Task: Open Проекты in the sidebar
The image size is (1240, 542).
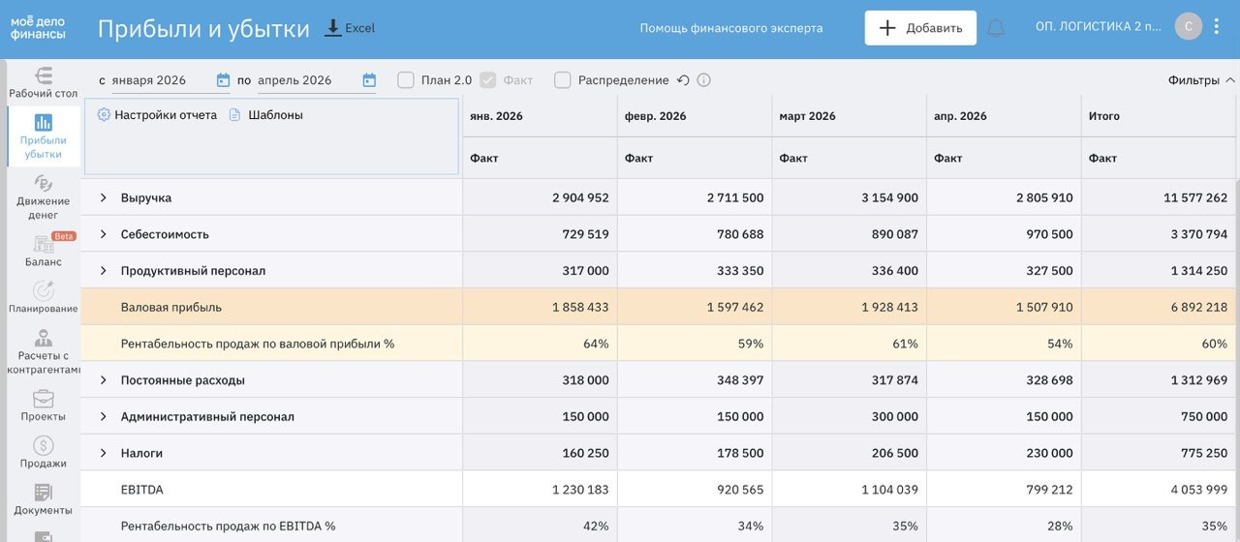Action: pyautogui.click(x=43, y=405)
